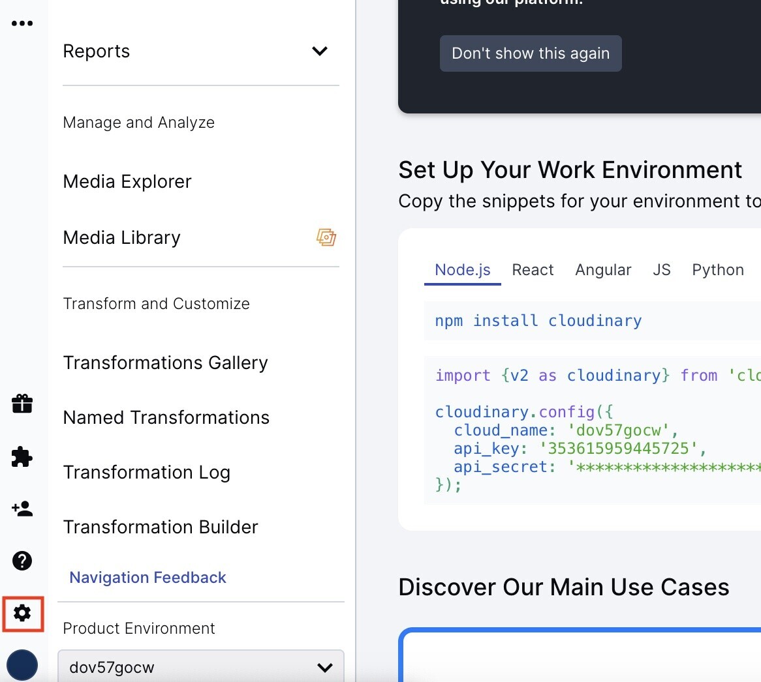Screen dimensions: 761x682
Task: Click the dark blue profile avatar
Action: [x=22, y=665]
